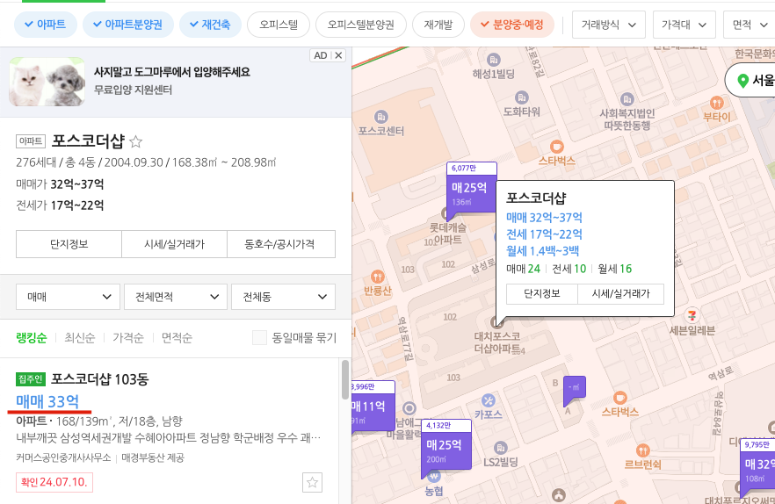
Task: Open the 동호수/공시가격 tab
Action: coord(281,244)
